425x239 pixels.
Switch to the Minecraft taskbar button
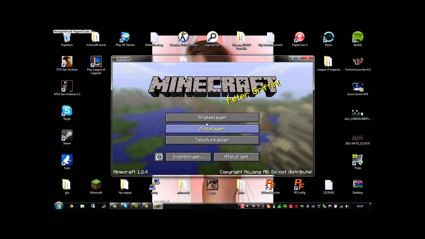click(x=158, y=206)
